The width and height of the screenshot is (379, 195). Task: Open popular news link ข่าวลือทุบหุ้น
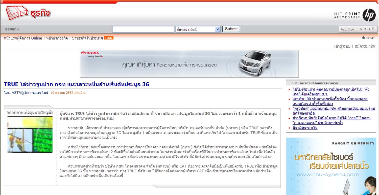[331, 120]
